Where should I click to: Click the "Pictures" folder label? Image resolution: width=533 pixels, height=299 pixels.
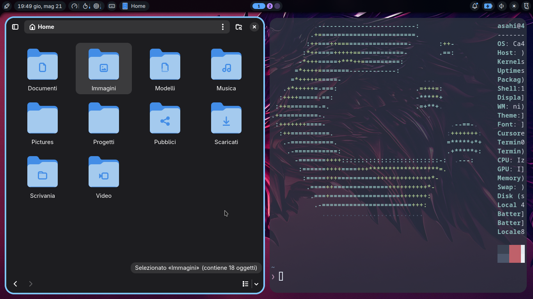click(x=43, y=142)
